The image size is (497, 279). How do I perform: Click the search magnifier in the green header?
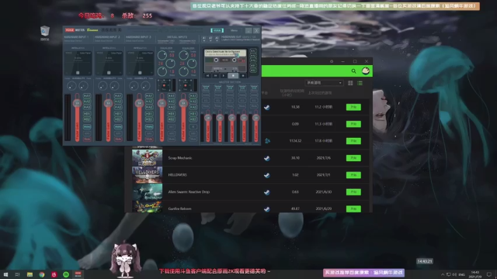(x=353, y=71)
